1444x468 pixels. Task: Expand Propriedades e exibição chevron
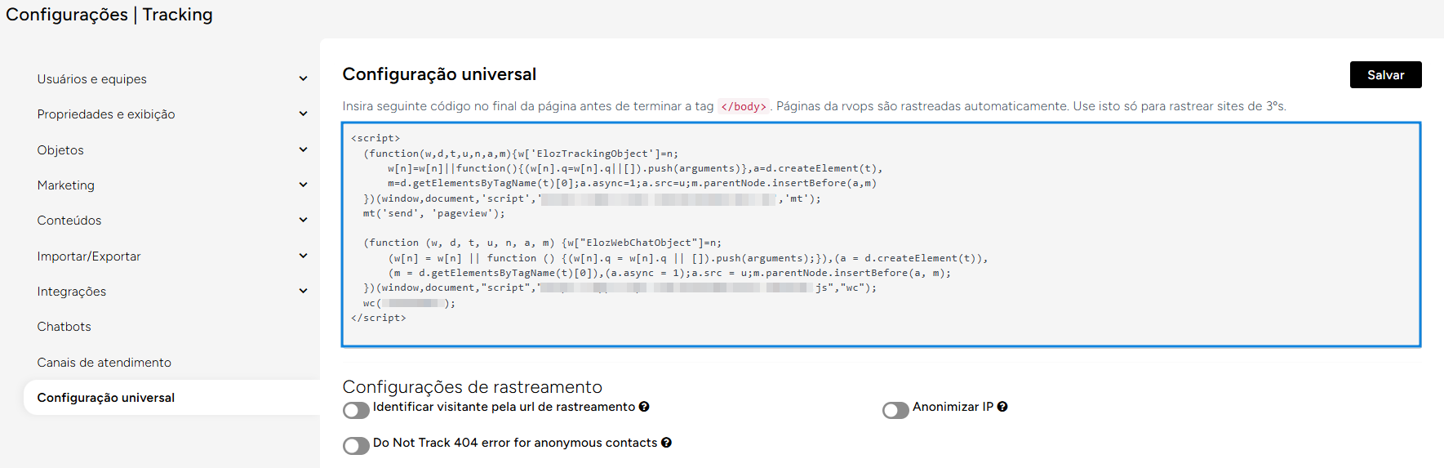pos(303,114)
